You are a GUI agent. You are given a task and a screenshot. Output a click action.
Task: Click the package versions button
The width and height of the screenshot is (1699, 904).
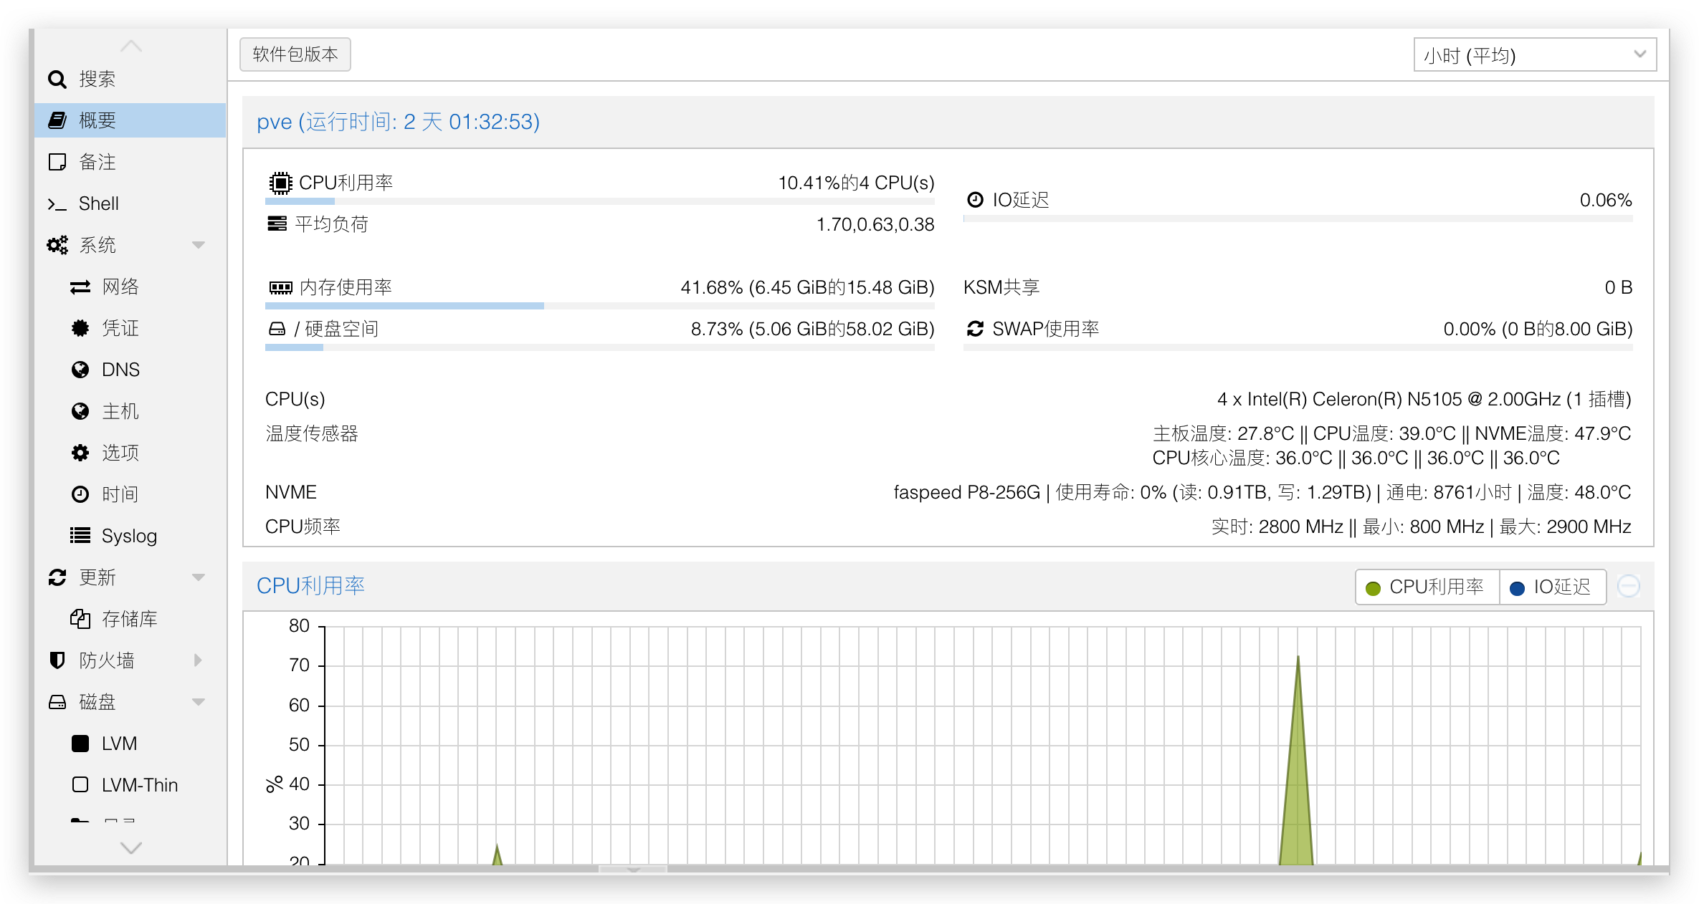pos(295,55)
